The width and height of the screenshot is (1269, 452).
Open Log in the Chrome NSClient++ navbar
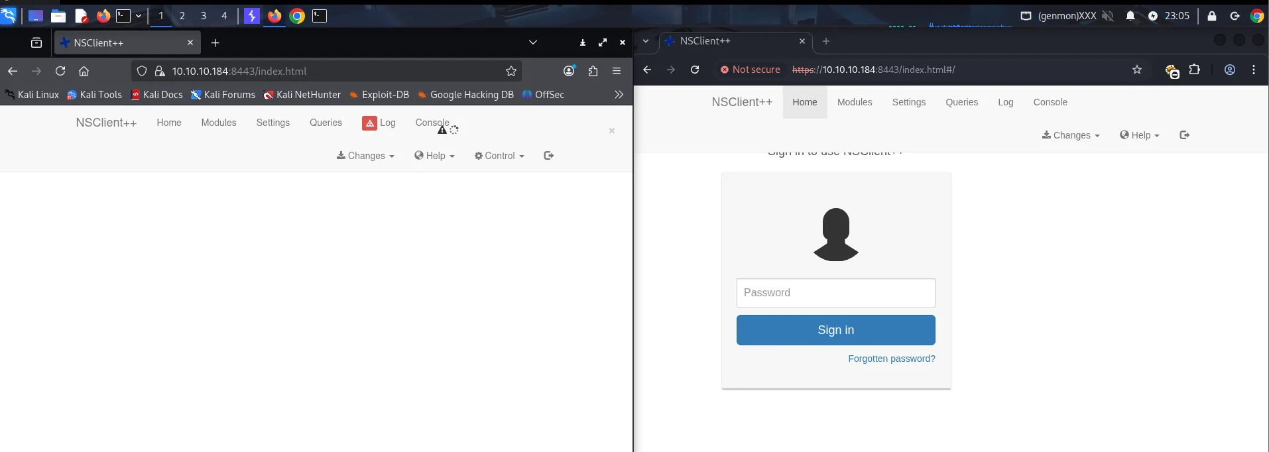1006,102
